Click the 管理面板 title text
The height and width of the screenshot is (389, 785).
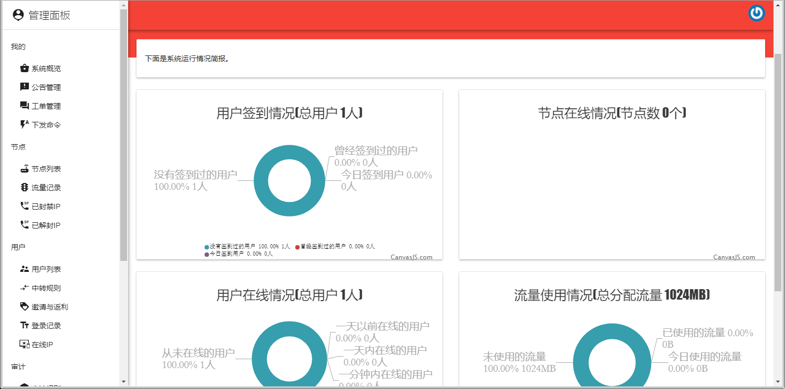pyautogui.click(x=49, y=15)
